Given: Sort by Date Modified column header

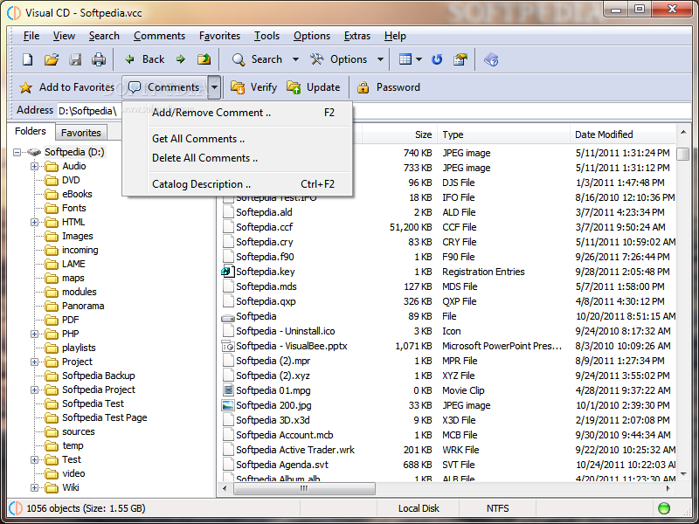Looking at the screenshot, I should click(623, 134).
